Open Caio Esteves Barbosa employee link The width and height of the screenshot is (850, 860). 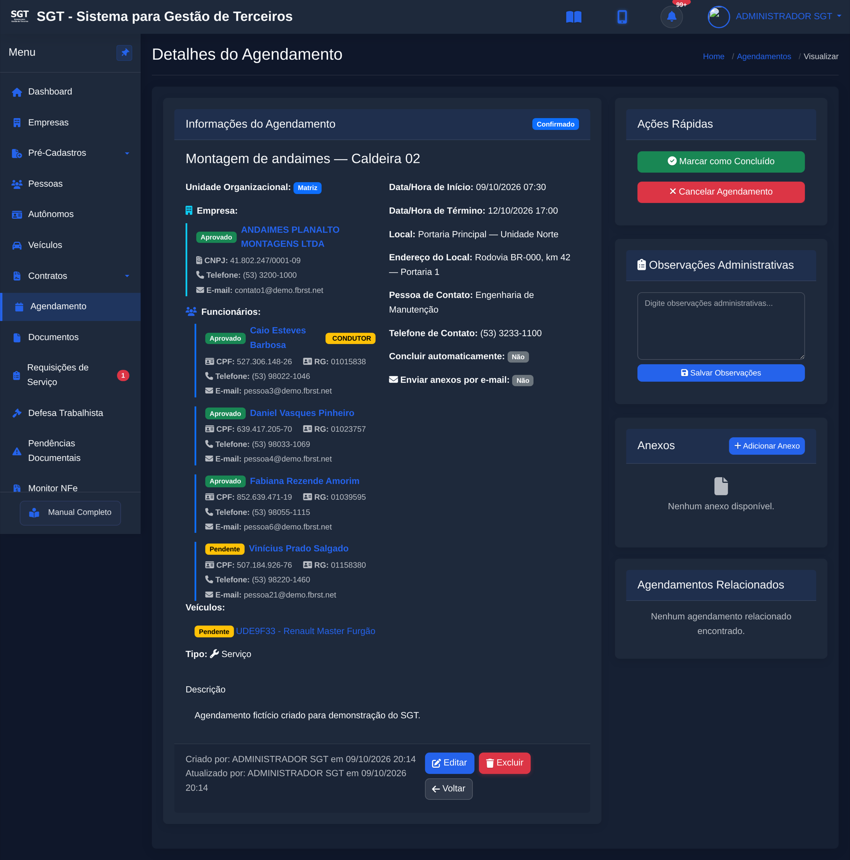click(x=278, y=338)
